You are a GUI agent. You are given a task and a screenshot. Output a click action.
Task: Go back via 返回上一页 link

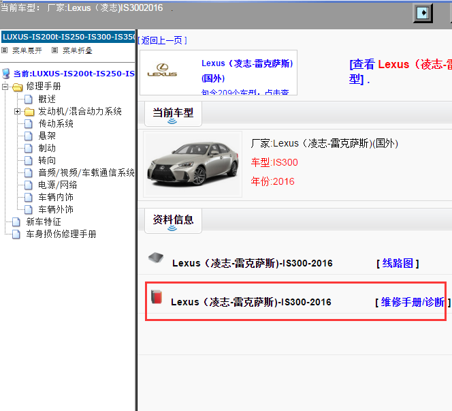coord(163,40)
